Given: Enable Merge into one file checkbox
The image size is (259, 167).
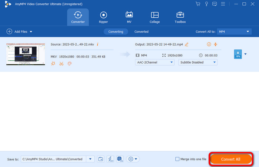Looking at the screenshot, I should click(177, 159).
